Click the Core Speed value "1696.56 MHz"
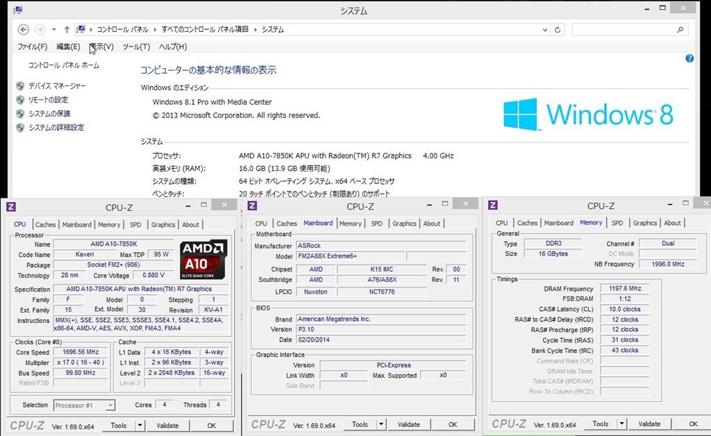 tap(81, 352)
